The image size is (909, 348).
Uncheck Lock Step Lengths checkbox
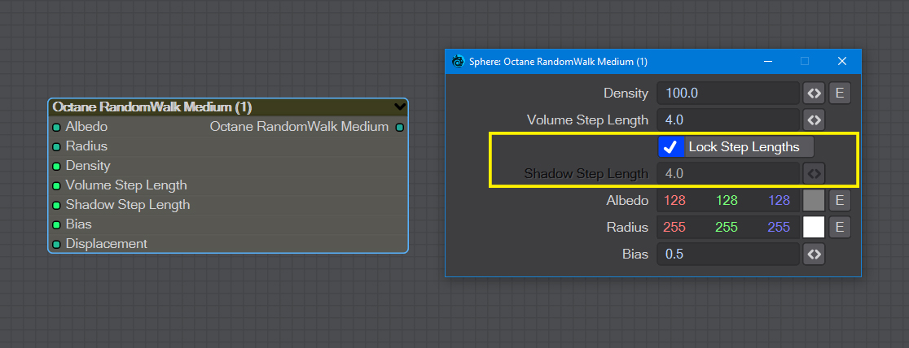671,147
